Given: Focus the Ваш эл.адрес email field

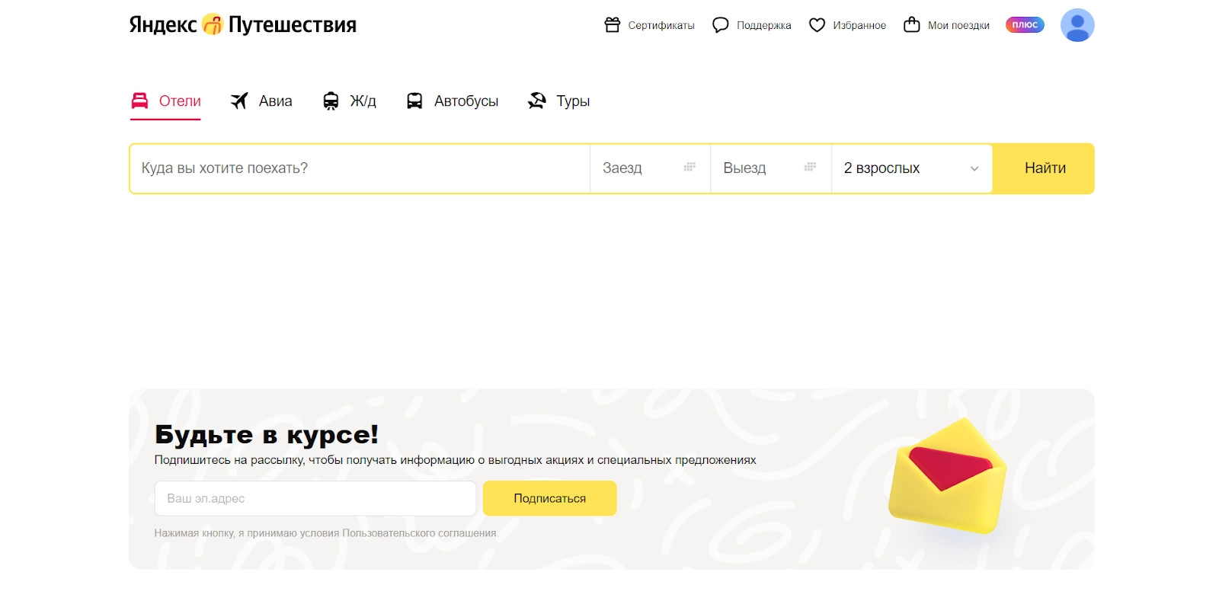Looking at the screenshot, I should tap(315, 498).
